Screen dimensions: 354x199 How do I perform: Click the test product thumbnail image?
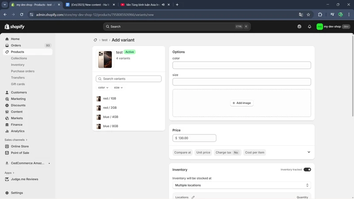point(105,59)
